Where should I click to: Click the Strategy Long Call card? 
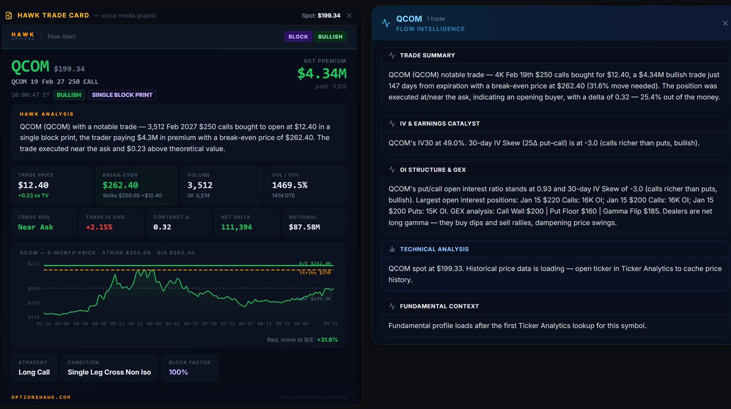point(34,368)
